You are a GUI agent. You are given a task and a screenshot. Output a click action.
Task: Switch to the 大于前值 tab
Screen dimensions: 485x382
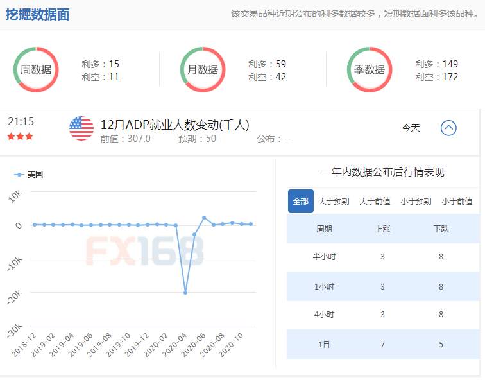(x=375, y=201)
